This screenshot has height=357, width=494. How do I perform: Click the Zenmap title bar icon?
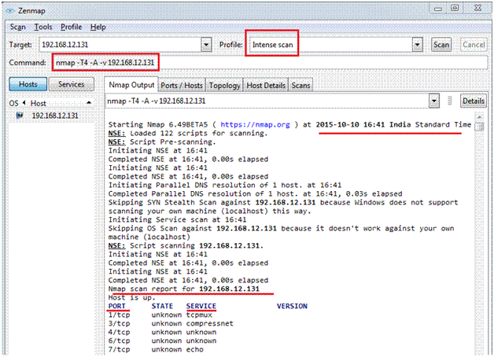(x=10, y=11)
